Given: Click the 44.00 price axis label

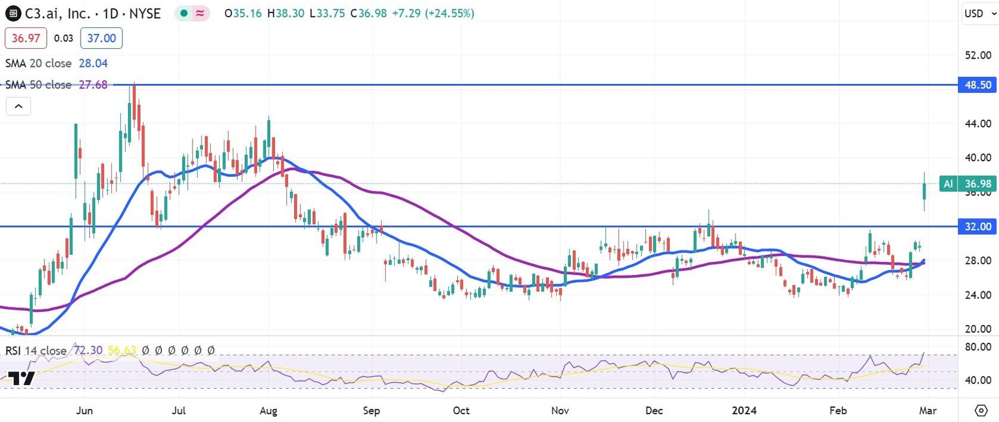Looking at the screenshot, I should tap(978, 124).
